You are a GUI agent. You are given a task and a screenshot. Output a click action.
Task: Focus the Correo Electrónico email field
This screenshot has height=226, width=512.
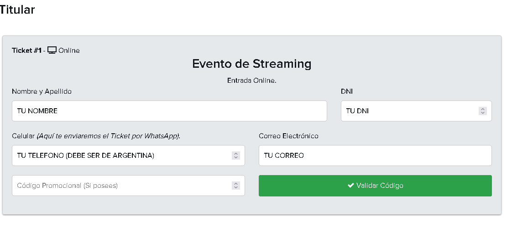tap(375, 156)
